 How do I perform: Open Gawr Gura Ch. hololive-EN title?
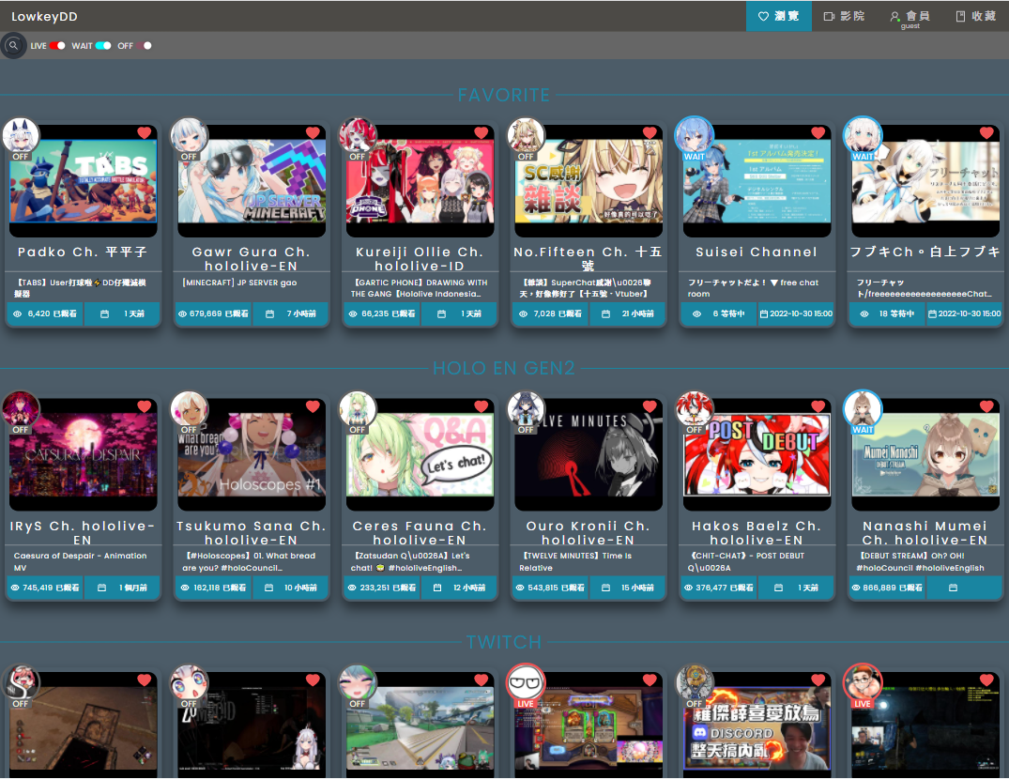(252, 259)
